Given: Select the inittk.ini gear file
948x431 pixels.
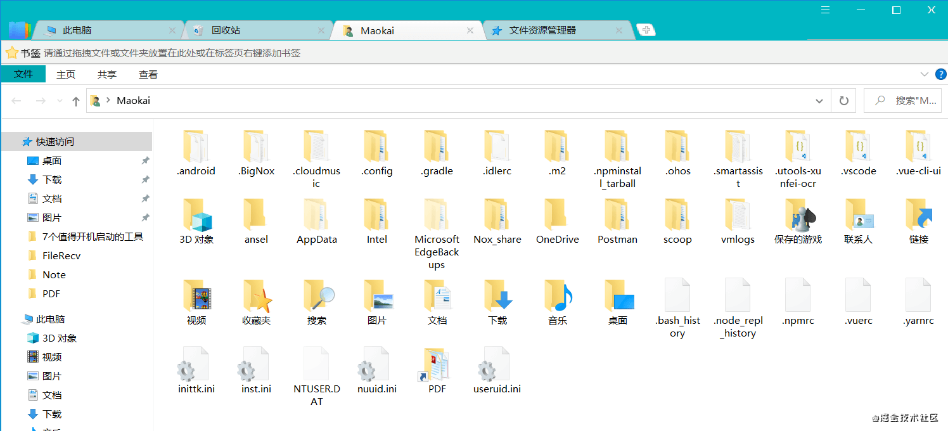Looking at the screenshot, I should [196, 365].
